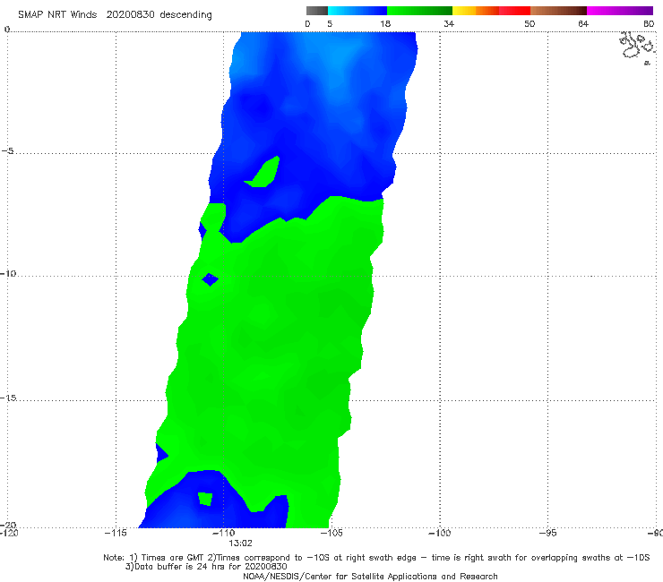Click the longitude axis label '-105'
Viewport: 663px width, 582px height.
pyautogui.click(x=331, y=533)
